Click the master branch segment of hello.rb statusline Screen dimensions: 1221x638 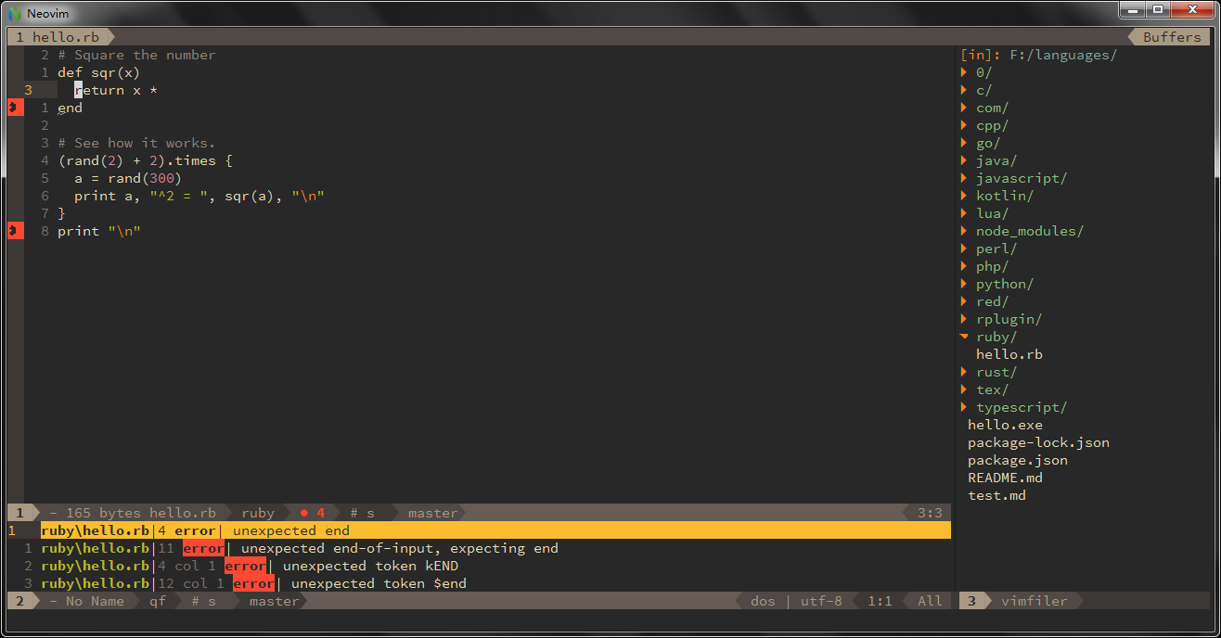pos(432,513)
